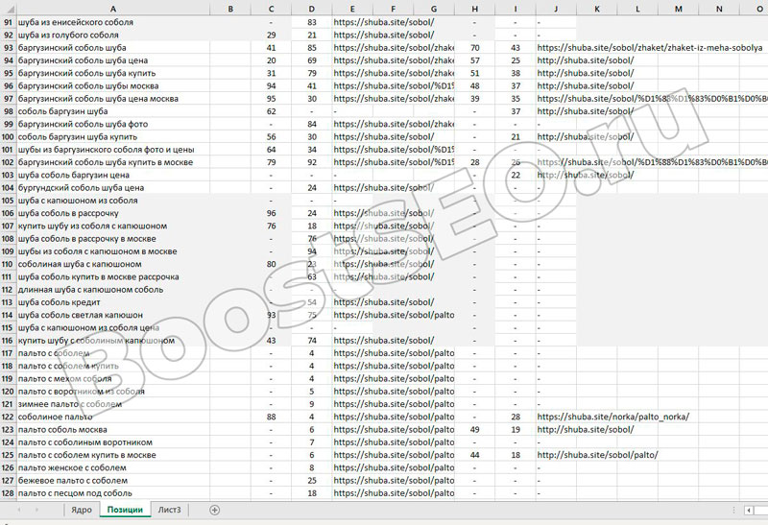This screenshot has width=768, height=525.
Task: Click value 43 in row 93 column I
Action: click(516, 47)
